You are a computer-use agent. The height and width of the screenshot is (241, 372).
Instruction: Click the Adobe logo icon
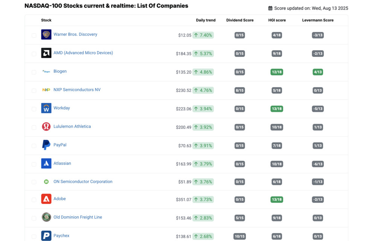click(46, 199)
